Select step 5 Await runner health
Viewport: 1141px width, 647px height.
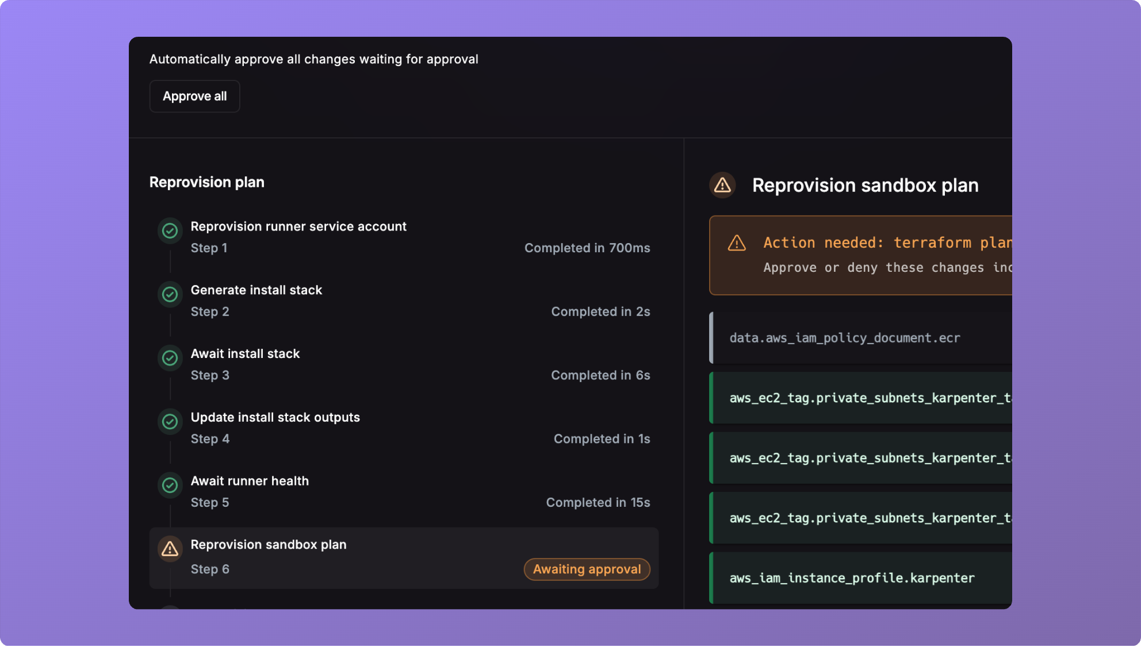[x=250, y=482]
